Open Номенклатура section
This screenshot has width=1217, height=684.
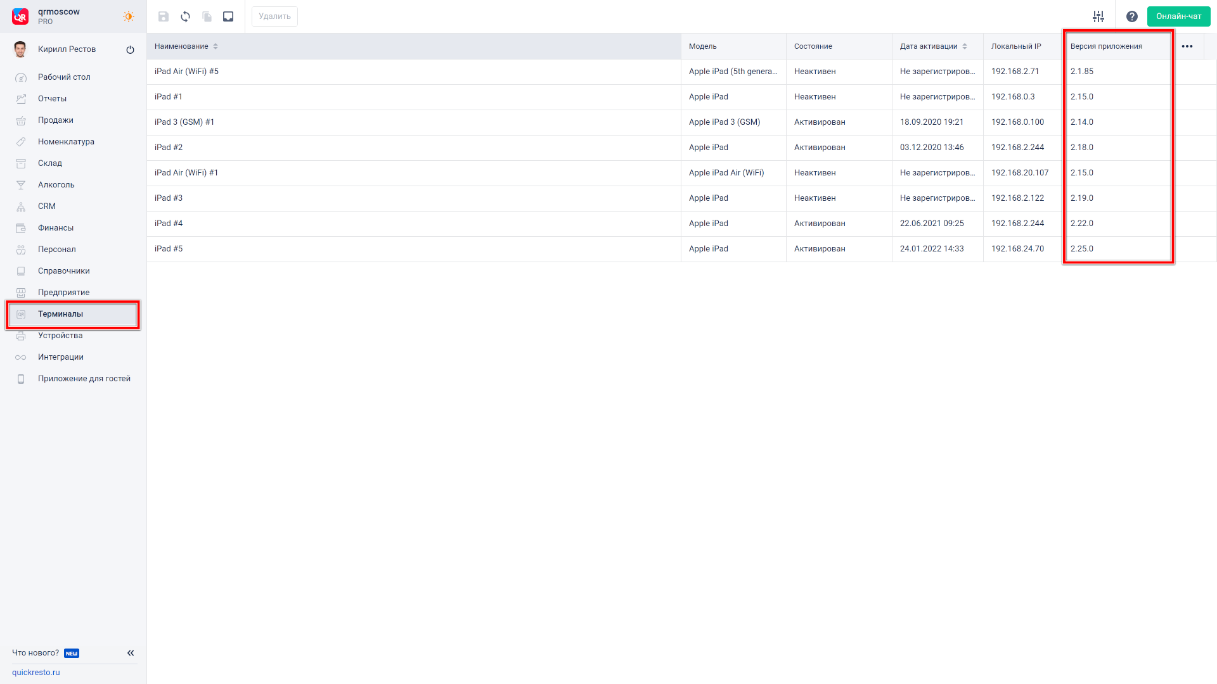tap(66, 142)
